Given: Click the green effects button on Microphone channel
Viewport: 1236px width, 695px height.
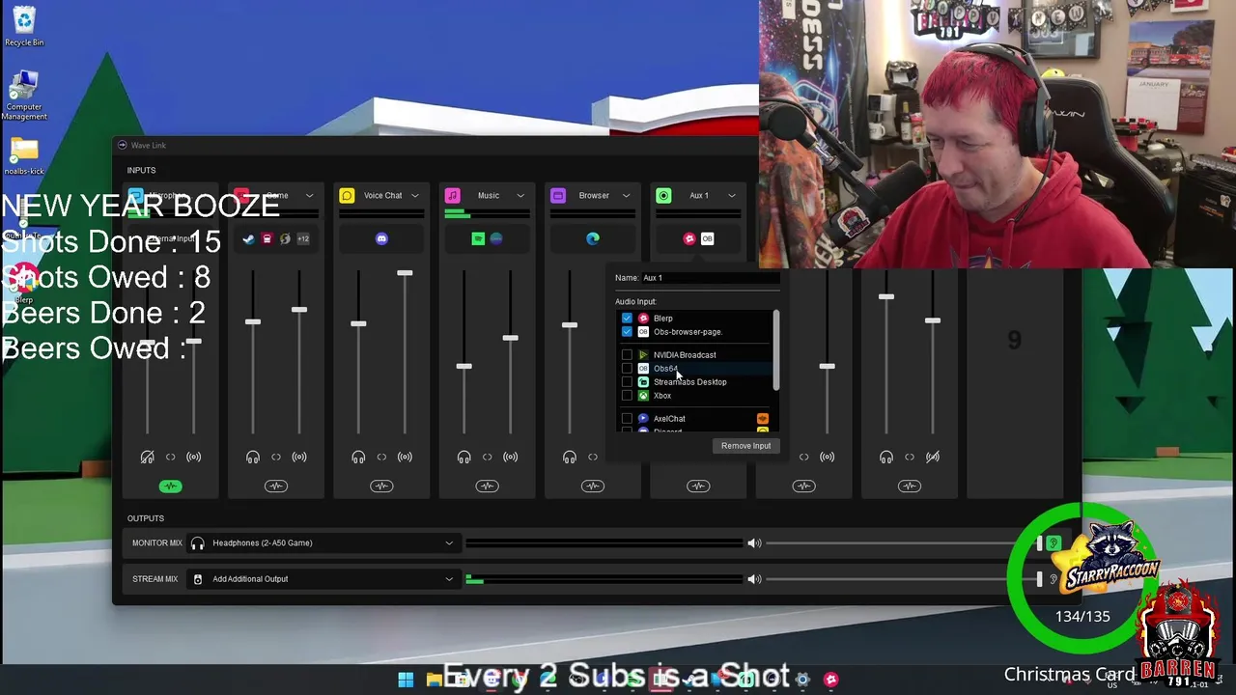Looking at the screenshot, I should (170, 486).
